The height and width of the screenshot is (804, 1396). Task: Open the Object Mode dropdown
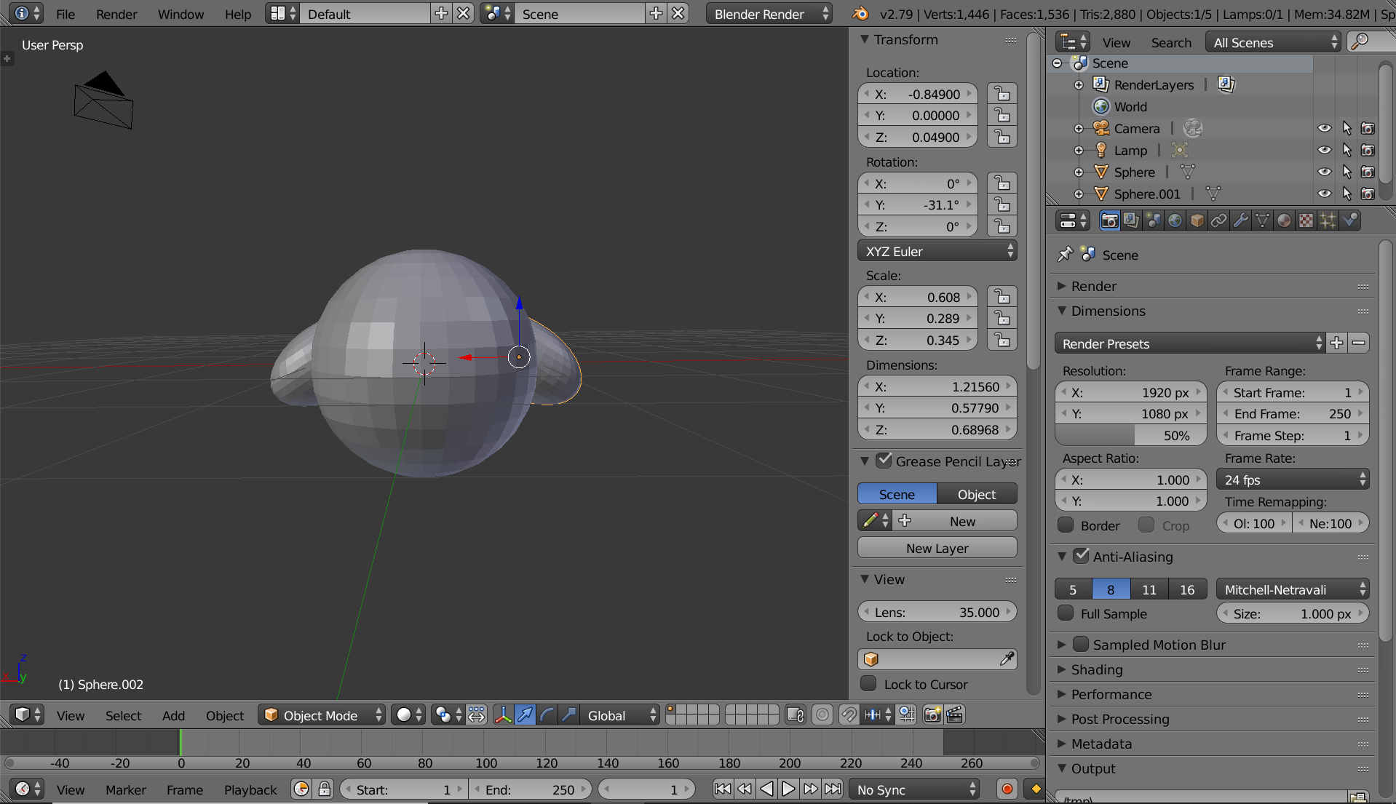(x=322, y=715)
